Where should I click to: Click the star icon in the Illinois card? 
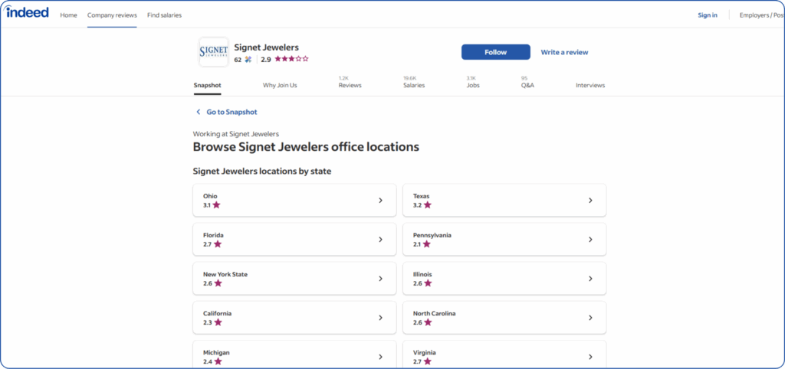coord(428,283)
